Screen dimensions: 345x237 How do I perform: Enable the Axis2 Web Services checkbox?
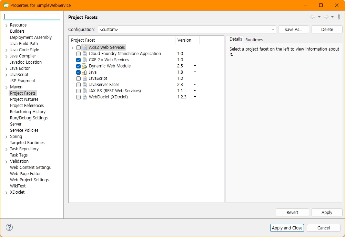pos(78,47)
